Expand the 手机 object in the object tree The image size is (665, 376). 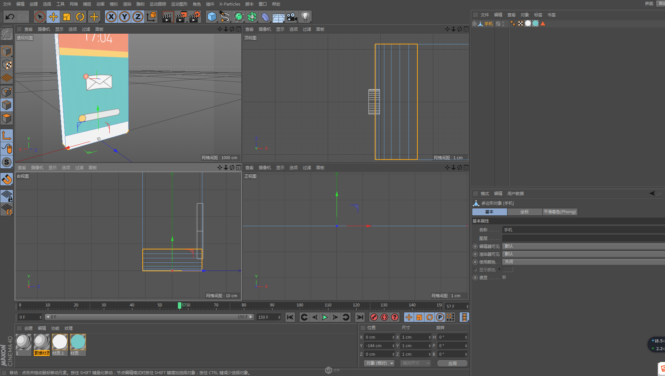click(474, 24)
